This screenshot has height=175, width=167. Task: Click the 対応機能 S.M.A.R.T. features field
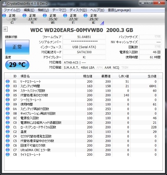point(112,68)
